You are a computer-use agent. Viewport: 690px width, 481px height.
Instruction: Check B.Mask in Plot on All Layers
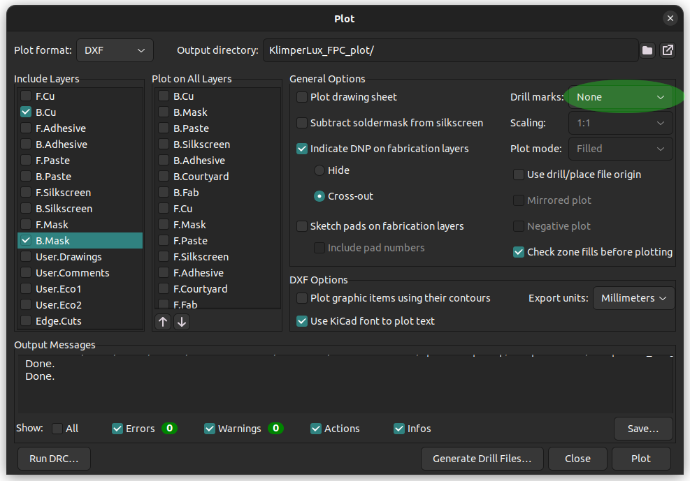164,112
